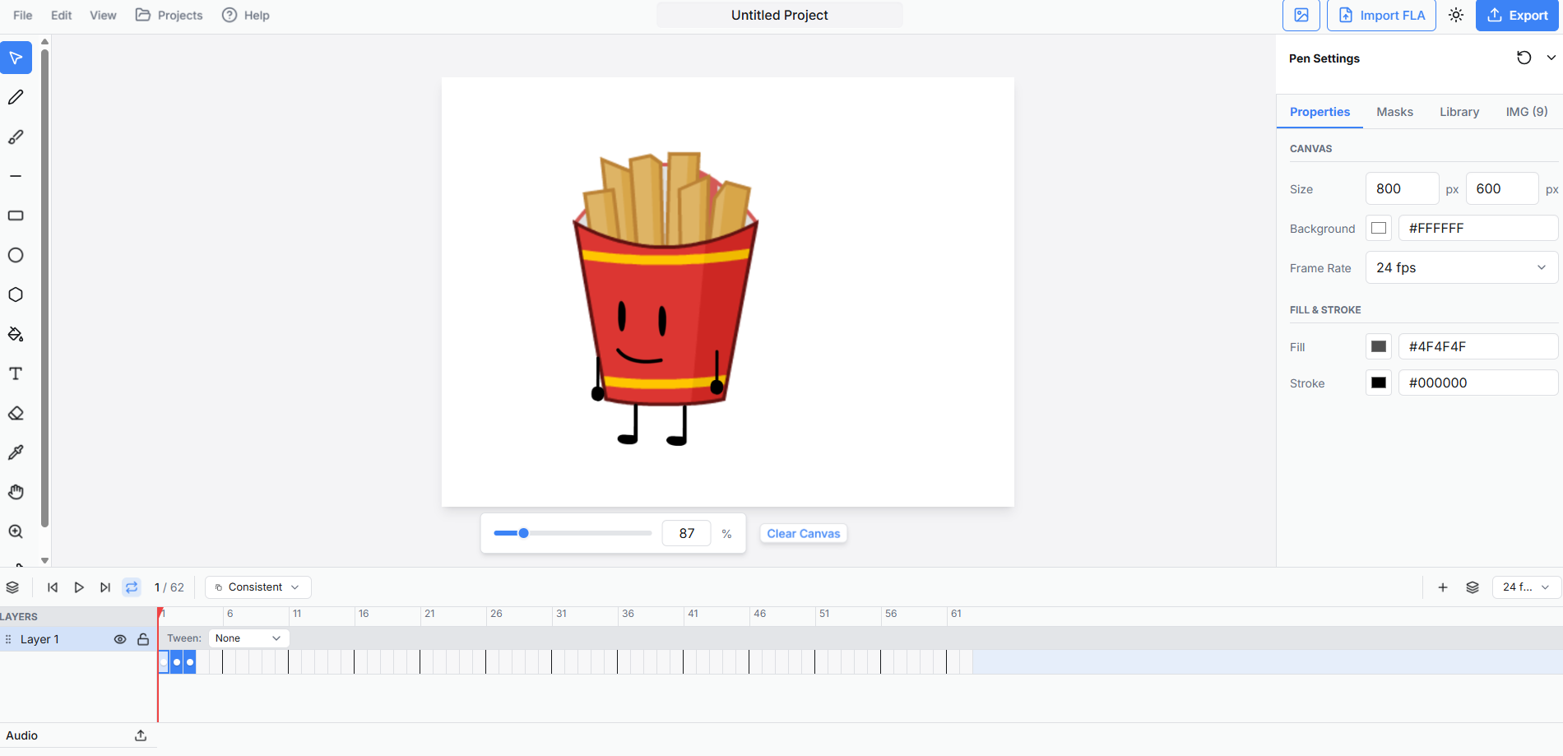Collapse the Pen Settings panel
Screen dimensions: 1563x756
pyautogui.click(x=1551, y=58)
